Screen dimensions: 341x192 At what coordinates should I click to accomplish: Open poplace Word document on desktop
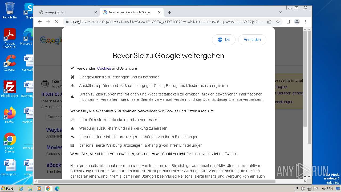point(27,115)
